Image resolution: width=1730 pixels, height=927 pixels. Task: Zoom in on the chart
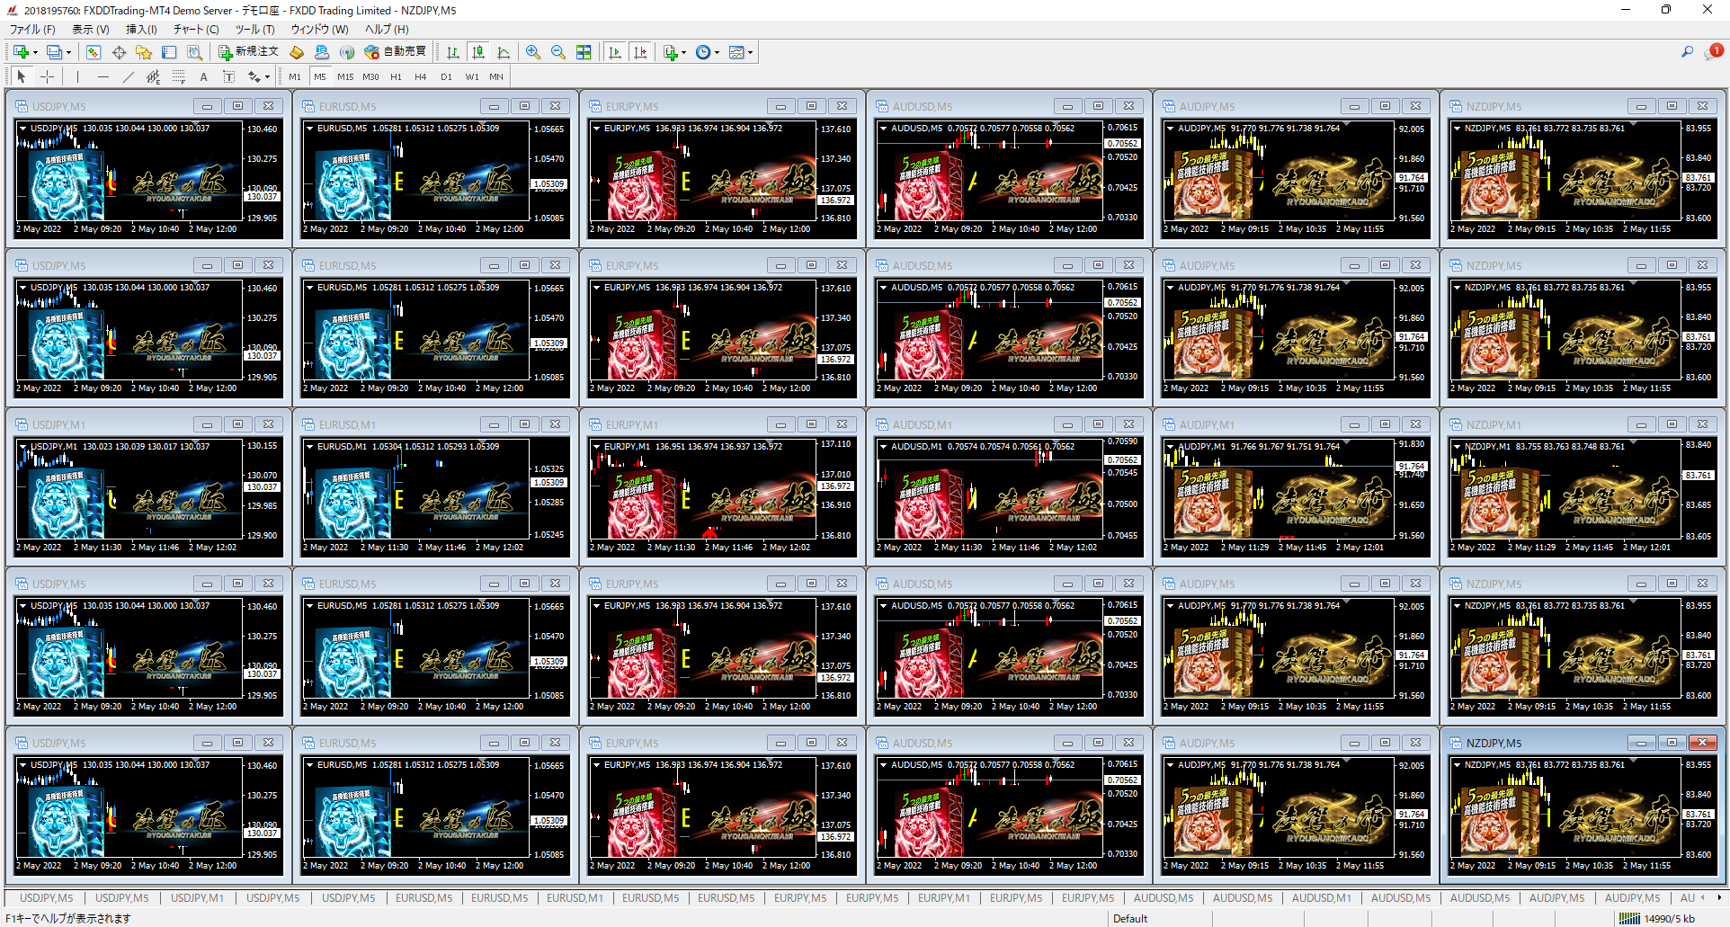[533, 52]
